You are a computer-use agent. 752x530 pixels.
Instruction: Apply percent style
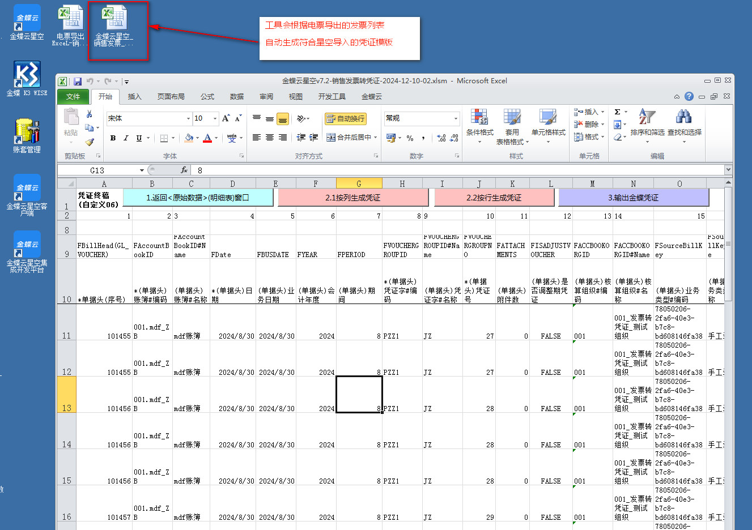pos(410,138)
